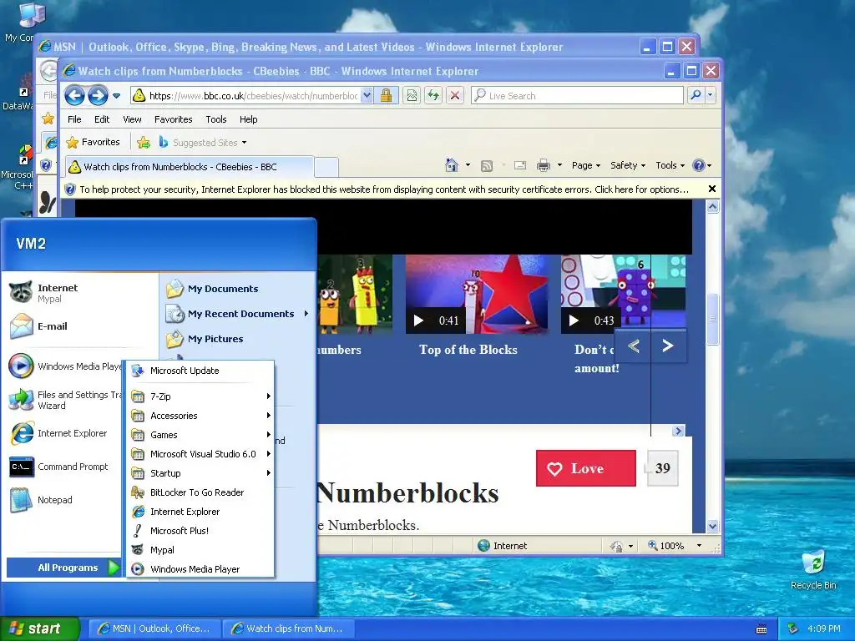Screen dimensions: 855x641
Task: Expand the Games program folder
Action: [x=200, y=434]
